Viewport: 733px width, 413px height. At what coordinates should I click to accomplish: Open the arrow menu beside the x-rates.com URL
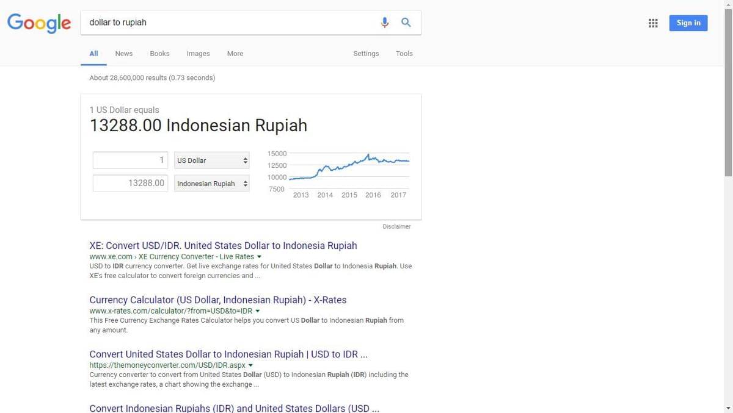point(258,311)
